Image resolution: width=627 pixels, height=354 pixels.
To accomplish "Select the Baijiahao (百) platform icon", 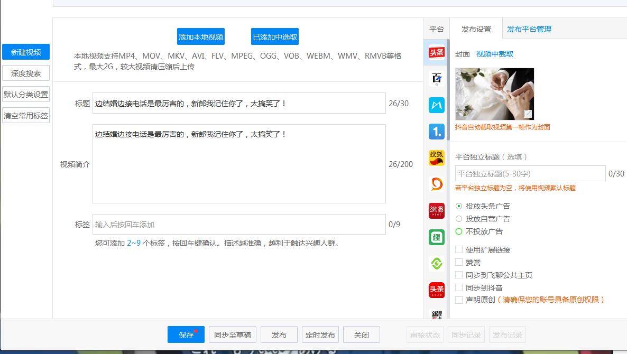I will [x=436, y=79].
